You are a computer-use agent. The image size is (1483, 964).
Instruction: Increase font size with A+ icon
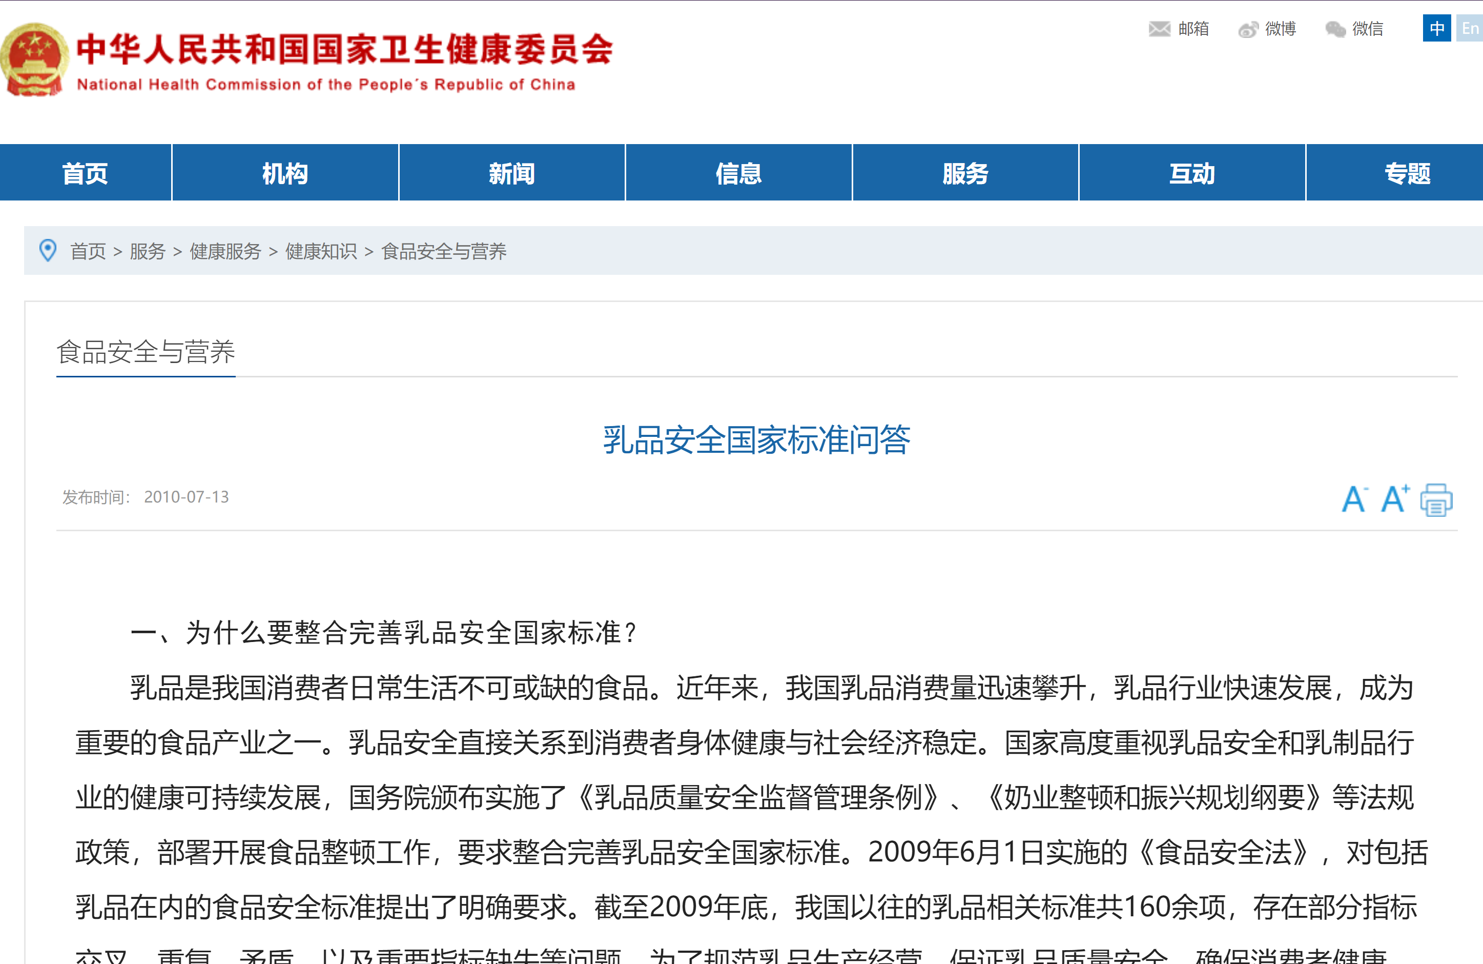(x=1394, y=498)
